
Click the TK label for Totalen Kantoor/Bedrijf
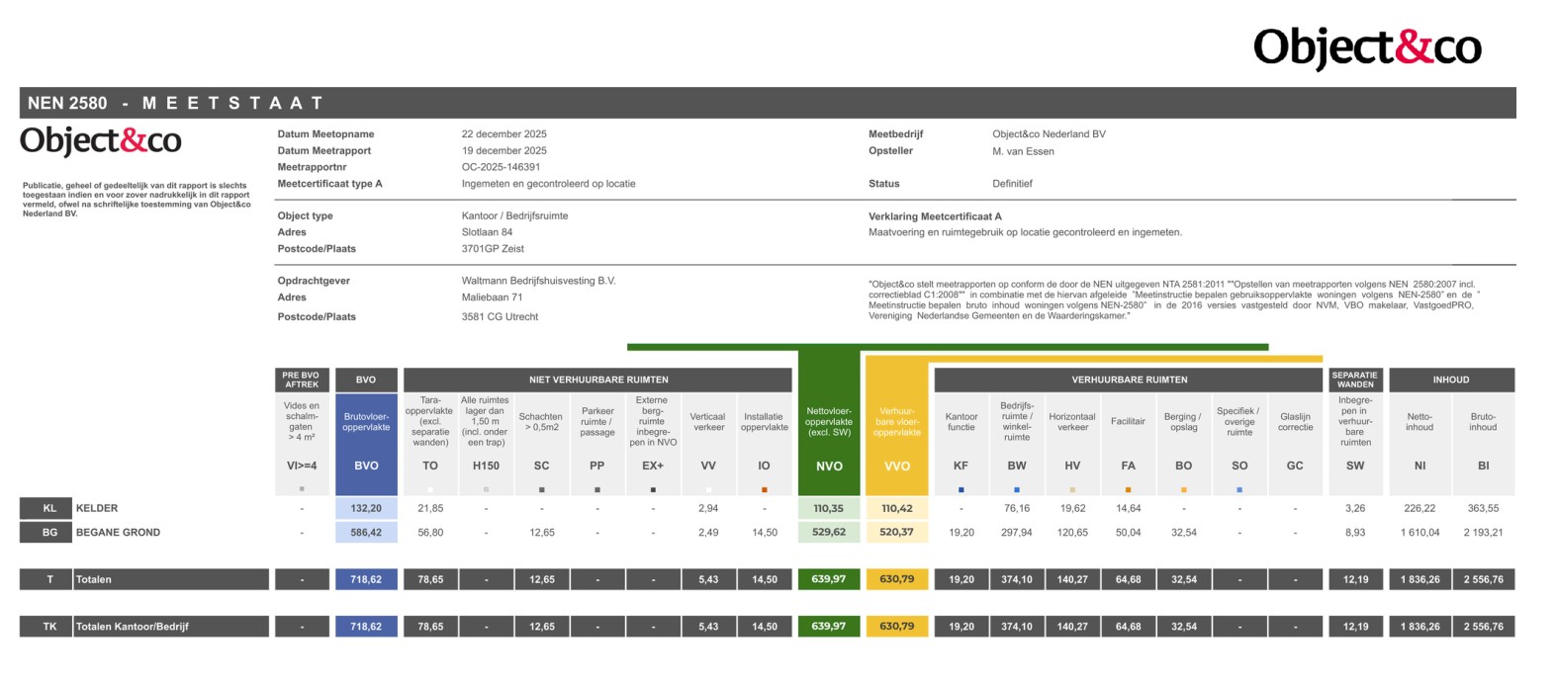pos(49,627)
